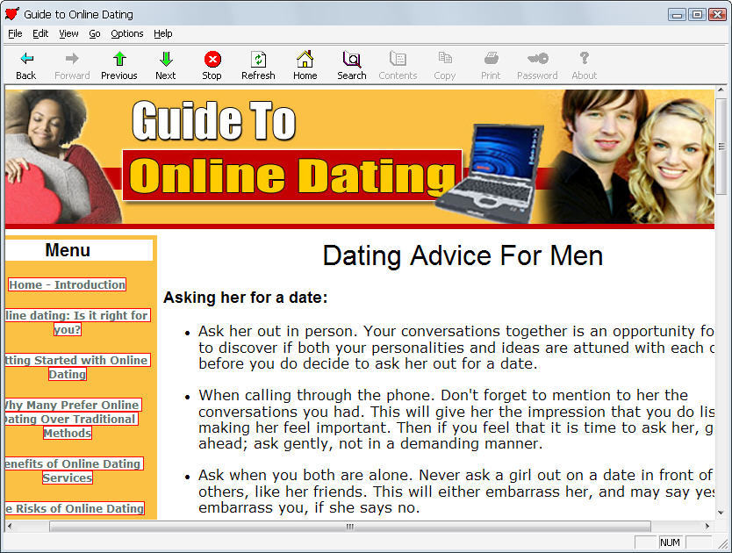Refresh the page with the Refresh icon
This screenshot has width=732, height=553.
pos(258,60)
